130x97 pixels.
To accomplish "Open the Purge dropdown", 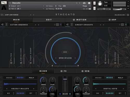I will (87, 6).
